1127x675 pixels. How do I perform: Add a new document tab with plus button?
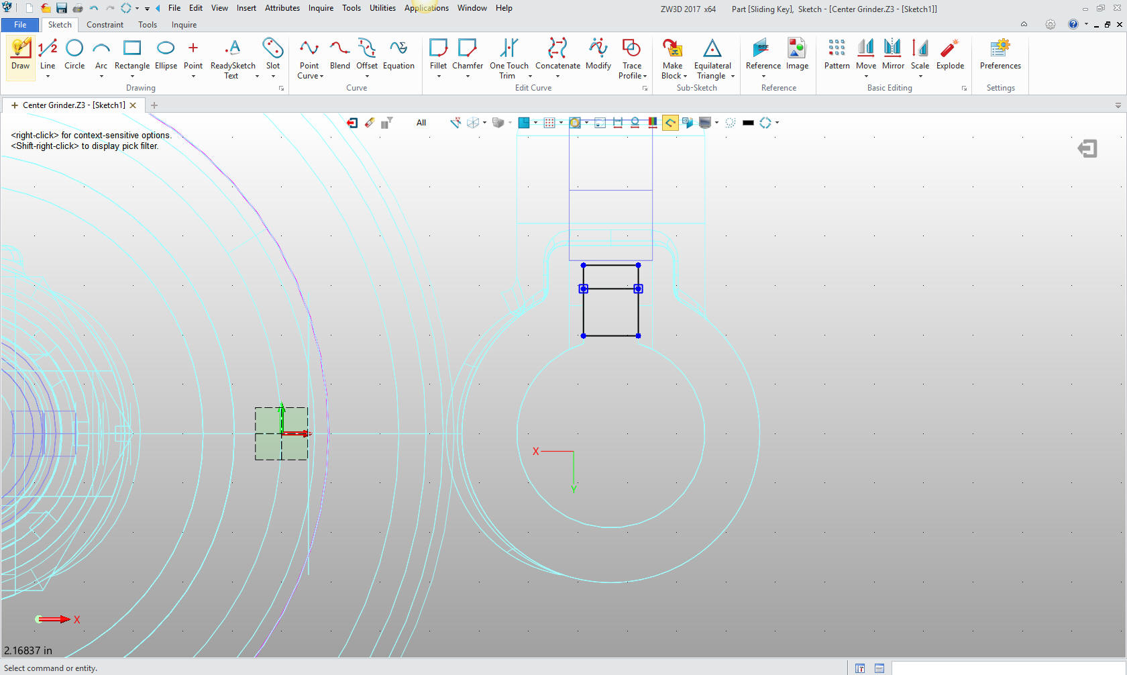tap(154, 105)
